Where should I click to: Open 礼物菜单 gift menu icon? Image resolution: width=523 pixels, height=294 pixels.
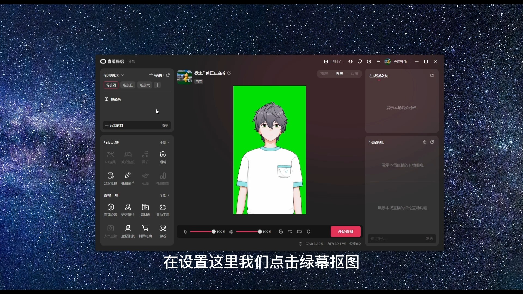pos(128,176)
